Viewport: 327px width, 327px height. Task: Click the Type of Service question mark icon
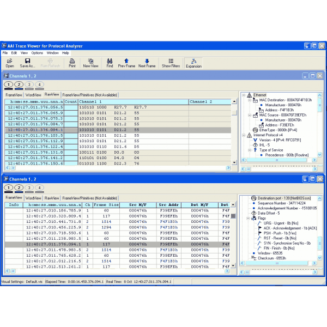[x=255, y=150]
